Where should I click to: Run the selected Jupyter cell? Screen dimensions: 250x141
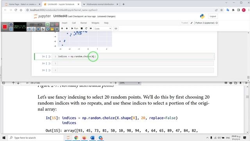coord(75,29)
